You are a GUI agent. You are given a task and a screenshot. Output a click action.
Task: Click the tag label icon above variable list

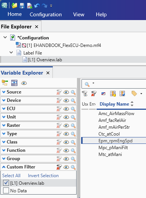pyautogui.click(x=134, y=94)
